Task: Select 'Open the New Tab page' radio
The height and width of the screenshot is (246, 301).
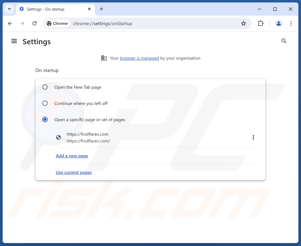Action: click(x=45, y=87)
